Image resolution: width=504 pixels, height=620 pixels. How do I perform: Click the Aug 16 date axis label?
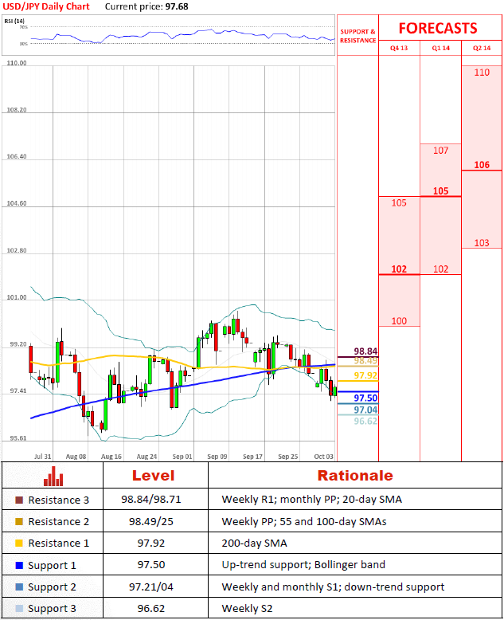click(111, 457)
